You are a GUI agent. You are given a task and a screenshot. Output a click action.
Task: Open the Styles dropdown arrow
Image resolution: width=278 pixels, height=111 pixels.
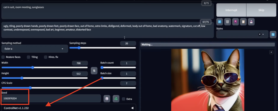point(263,34)
